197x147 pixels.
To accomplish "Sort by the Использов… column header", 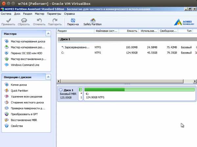I will pos(148,31).
